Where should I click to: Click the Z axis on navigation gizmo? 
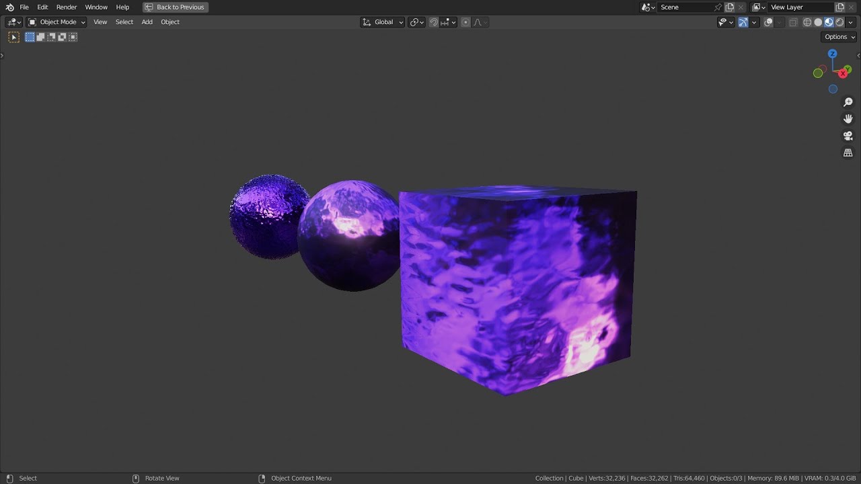coord(832,54)
